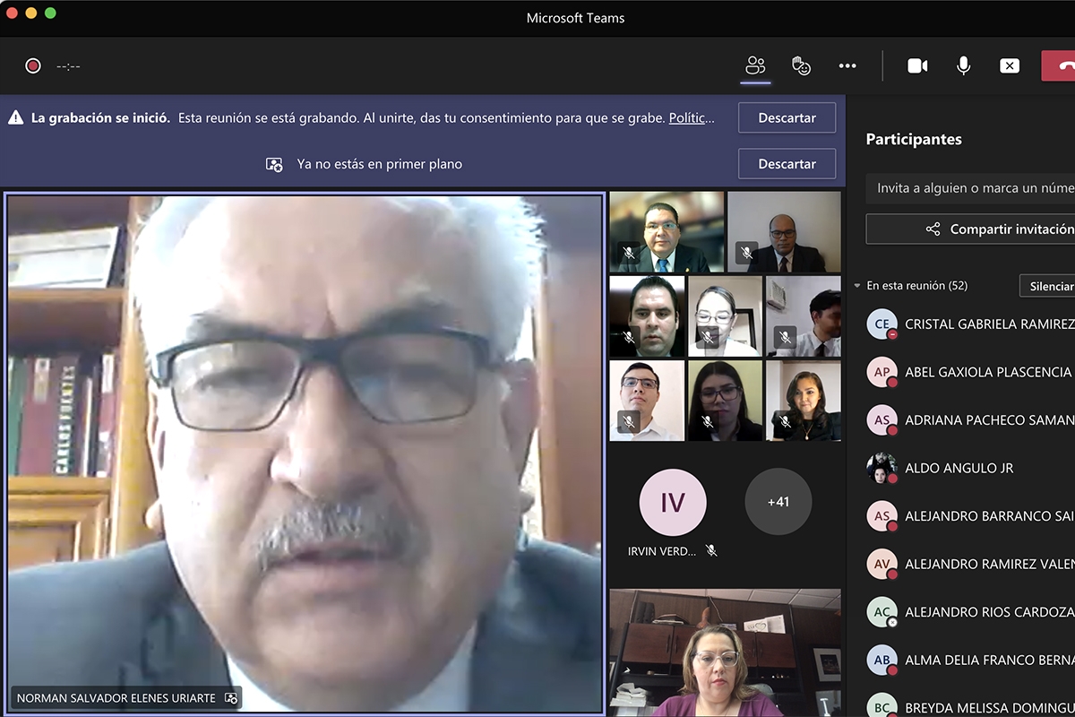Screen dimensions: 1075x717
Task: Click the Participantes panel heading
Action: tap(914, 139)
